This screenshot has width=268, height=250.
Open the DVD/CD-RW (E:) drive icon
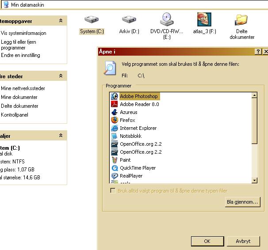(167, 19)
